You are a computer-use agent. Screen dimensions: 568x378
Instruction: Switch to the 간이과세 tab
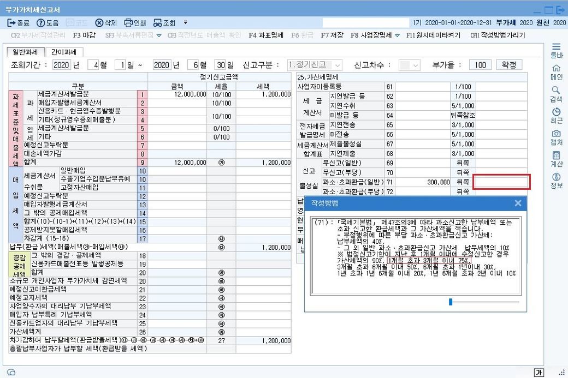click(64, 52)
